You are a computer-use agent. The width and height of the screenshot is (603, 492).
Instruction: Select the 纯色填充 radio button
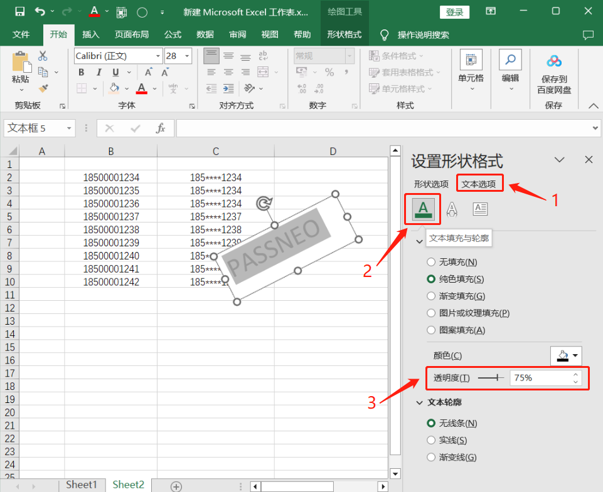pyautogui.click(x=431, y=280)
